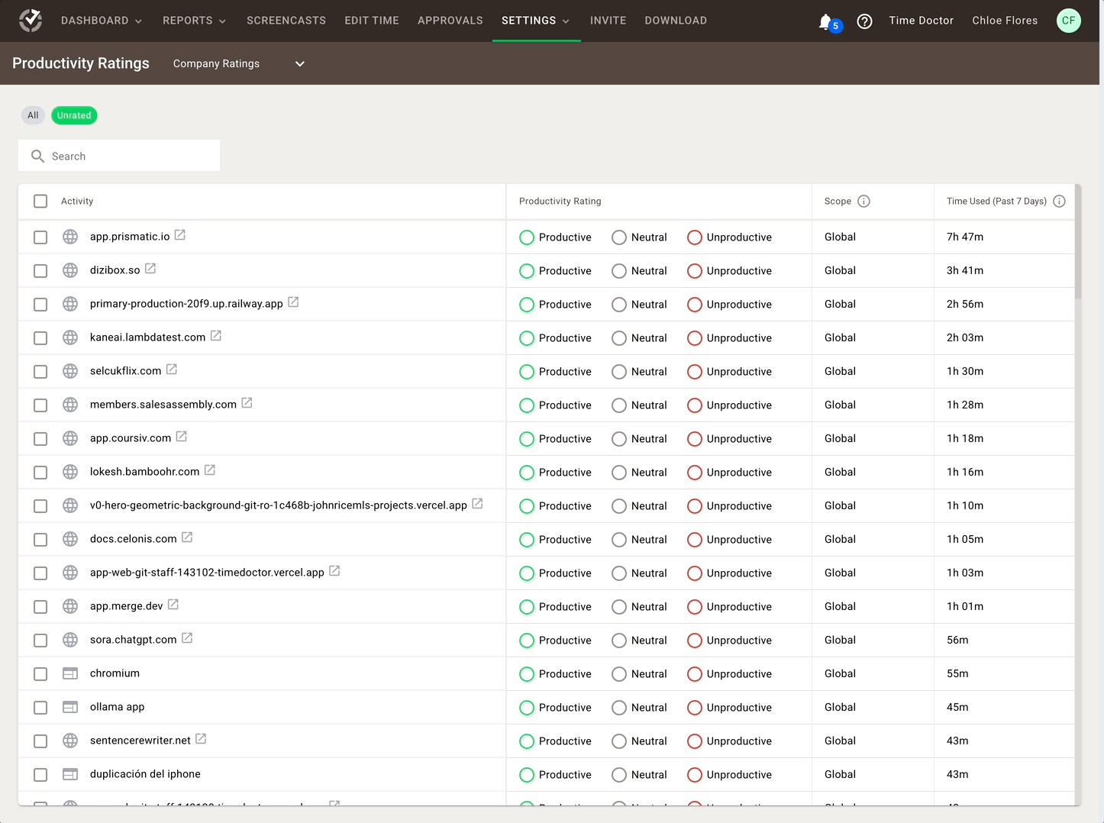The width and height of the screenshot is (1104, 823).
Task: Click the members.salesassembly.com activity name
Action: (x=163, y=405)
